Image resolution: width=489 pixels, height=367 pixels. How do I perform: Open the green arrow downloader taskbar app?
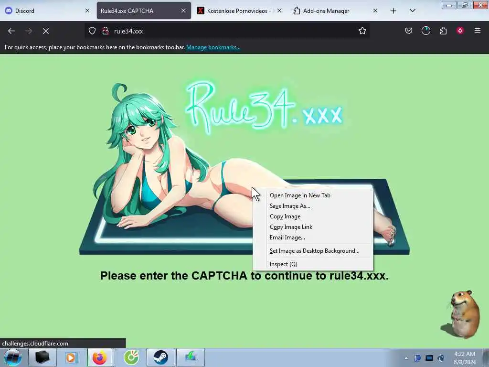pyautogui.click(x=191, y=357)
